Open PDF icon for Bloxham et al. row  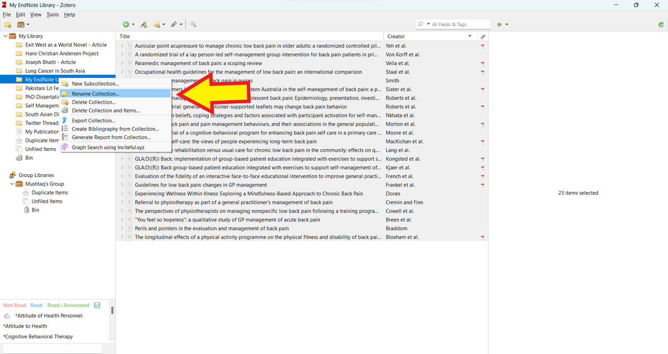483,237
